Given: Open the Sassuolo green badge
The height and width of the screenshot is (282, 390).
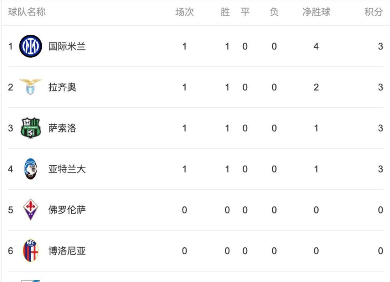Looking at the screenshot, I should coord(30,128).
